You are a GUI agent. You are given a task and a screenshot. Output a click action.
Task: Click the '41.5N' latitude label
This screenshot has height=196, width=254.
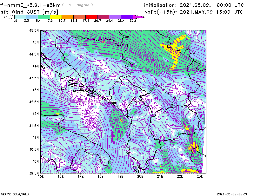click(34, 126)
